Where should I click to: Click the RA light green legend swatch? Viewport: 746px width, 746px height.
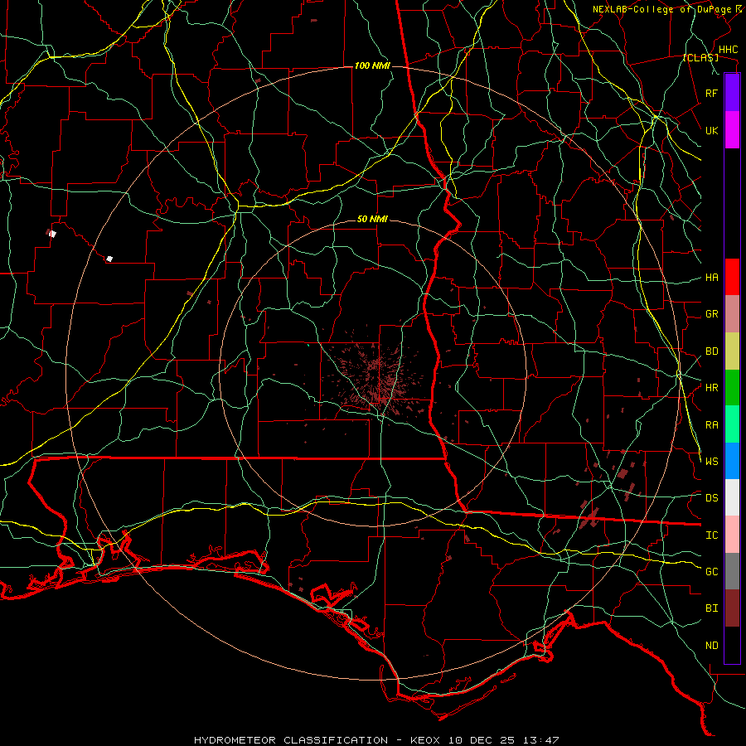coord(732,424)
